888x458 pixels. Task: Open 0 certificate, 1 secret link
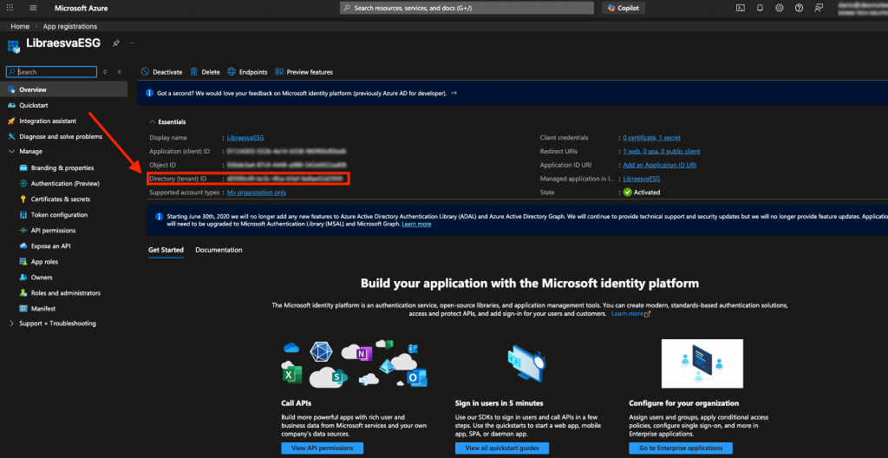652,138
